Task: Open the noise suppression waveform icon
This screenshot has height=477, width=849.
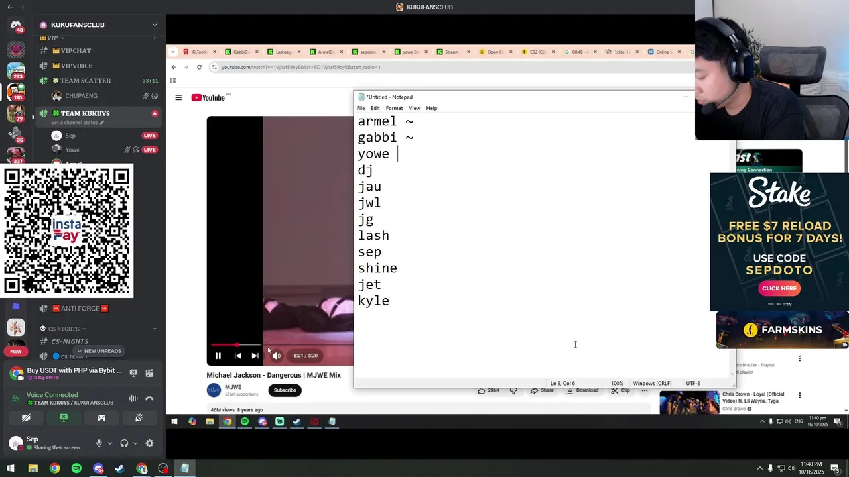Action: (133, 398)
